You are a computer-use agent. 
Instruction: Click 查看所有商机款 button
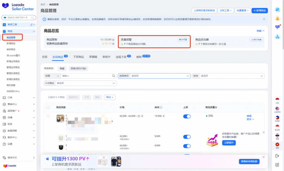coord(249,162)
